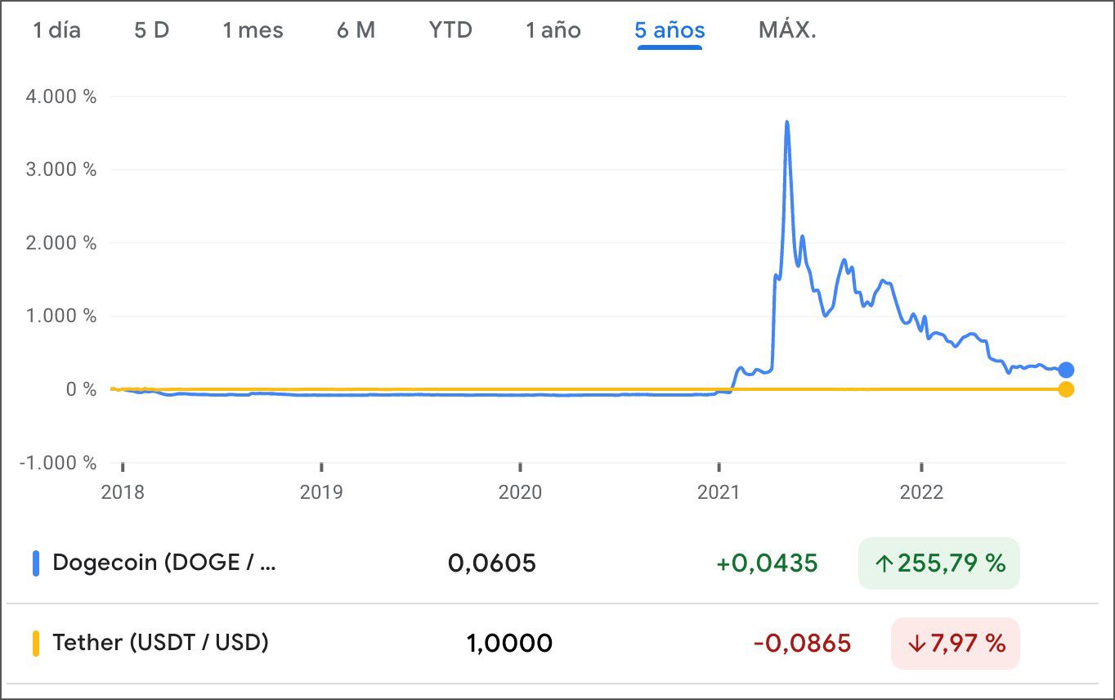Click the yellow Tether legend color bar
Screen dimensions: 1115x700
pyautogui.click(x=36, y=643)
